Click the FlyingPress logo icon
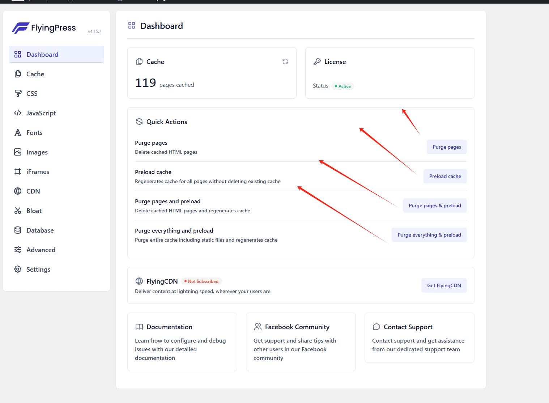 coord(20,28)
